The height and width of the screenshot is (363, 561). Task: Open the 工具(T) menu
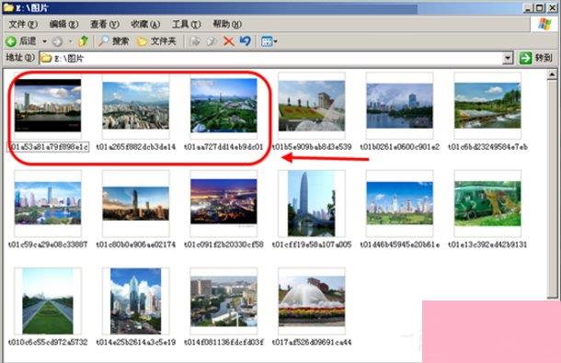click(x=187, y=24)
